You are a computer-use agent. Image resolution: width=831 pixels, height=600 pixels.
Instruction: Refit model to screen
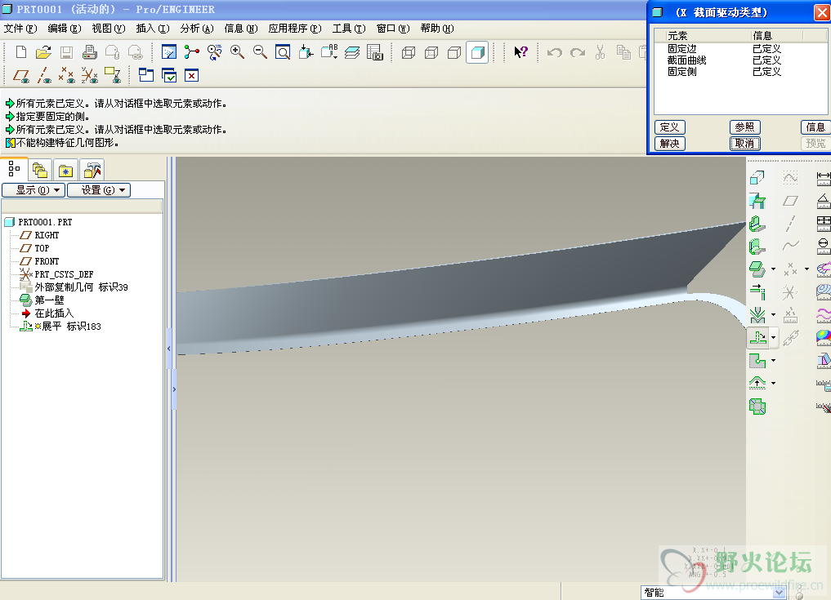tap(283, 52)
